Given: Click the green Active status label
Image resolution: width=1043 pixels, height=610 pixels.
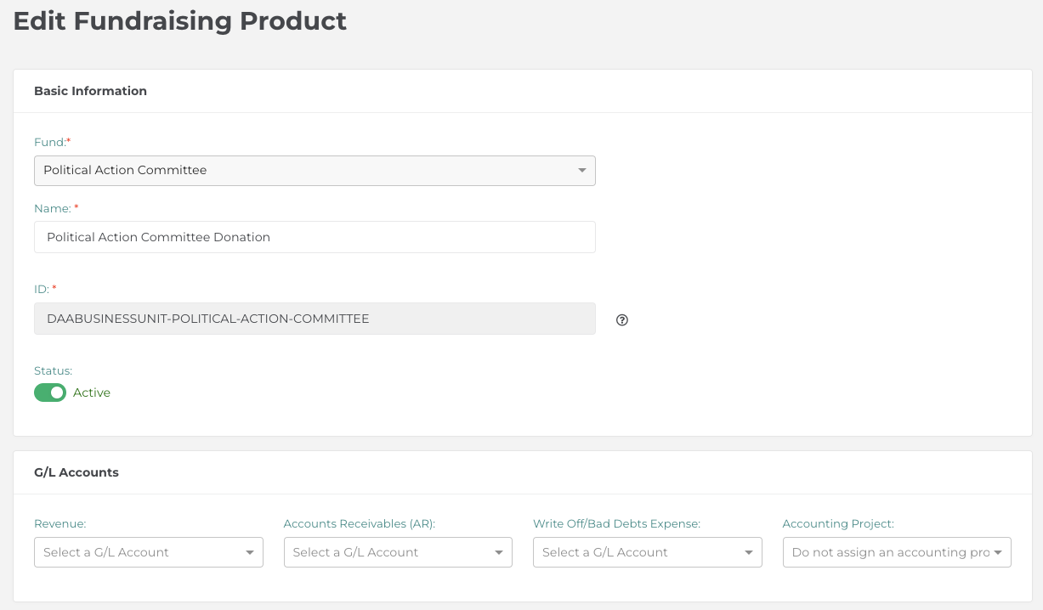Looking at the screenshot, I should pos(92,393).
